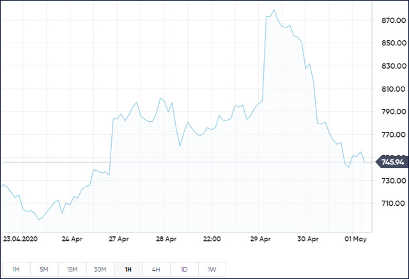
Task: Click the 01 May date marker
Action: point(355,240)
